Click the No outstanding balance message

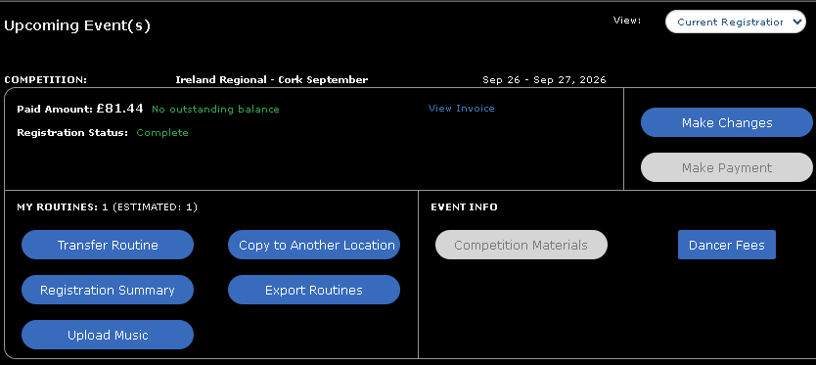(215, 109)
